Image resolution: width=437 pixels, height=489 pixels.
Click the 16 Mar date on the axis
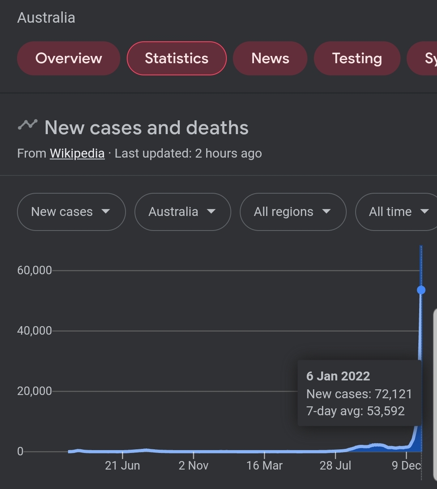coord(264,466)
